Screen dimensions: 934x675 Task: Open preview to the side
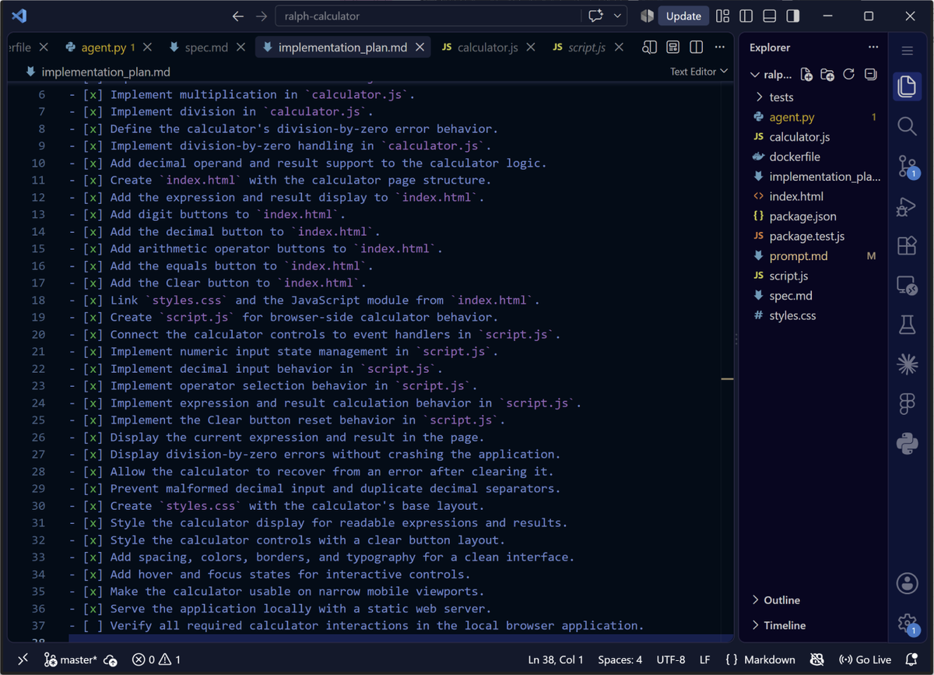coord(649,47)
